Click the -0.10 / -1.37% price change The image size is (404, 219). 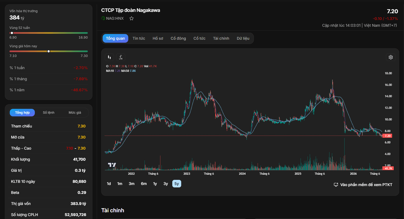(x=385, y=19)
